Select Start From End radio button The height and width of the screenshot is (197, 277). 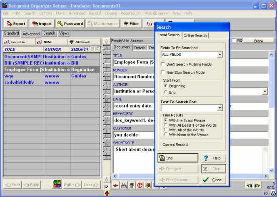click(165, 92)
